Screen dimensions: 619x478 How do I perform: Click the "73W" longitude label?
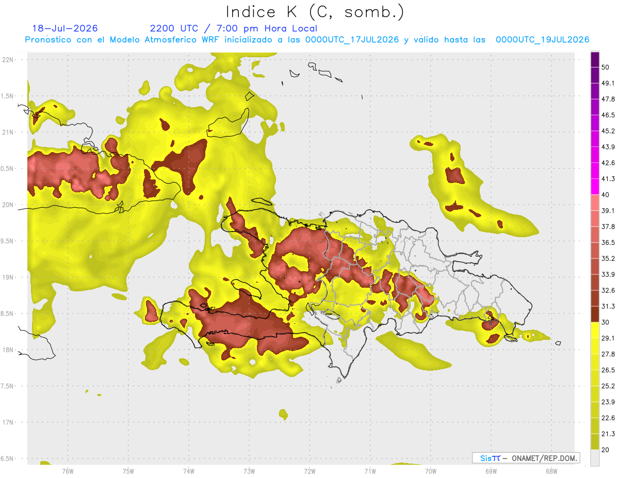tap(249, 471)
